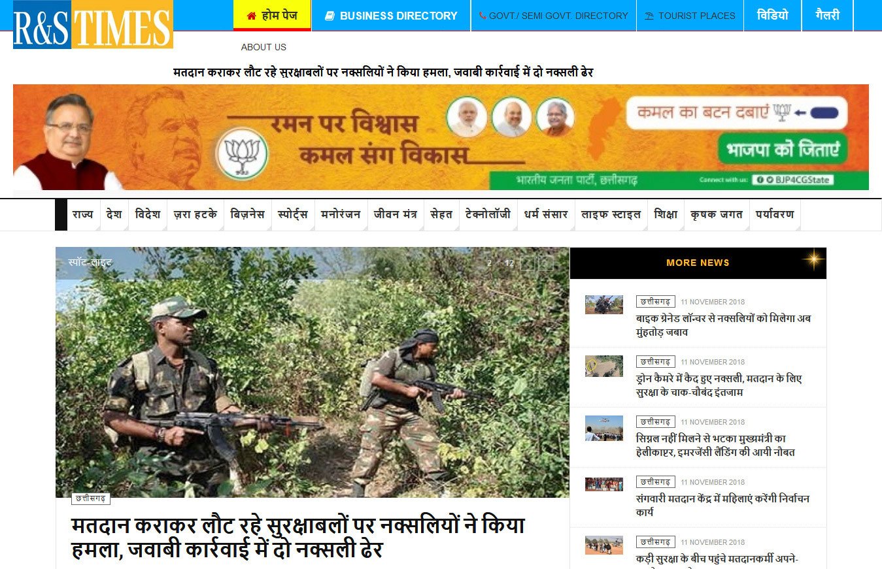Open the About Us link
Viewport: 882px width, 569px height.
(x=263, y=47)
